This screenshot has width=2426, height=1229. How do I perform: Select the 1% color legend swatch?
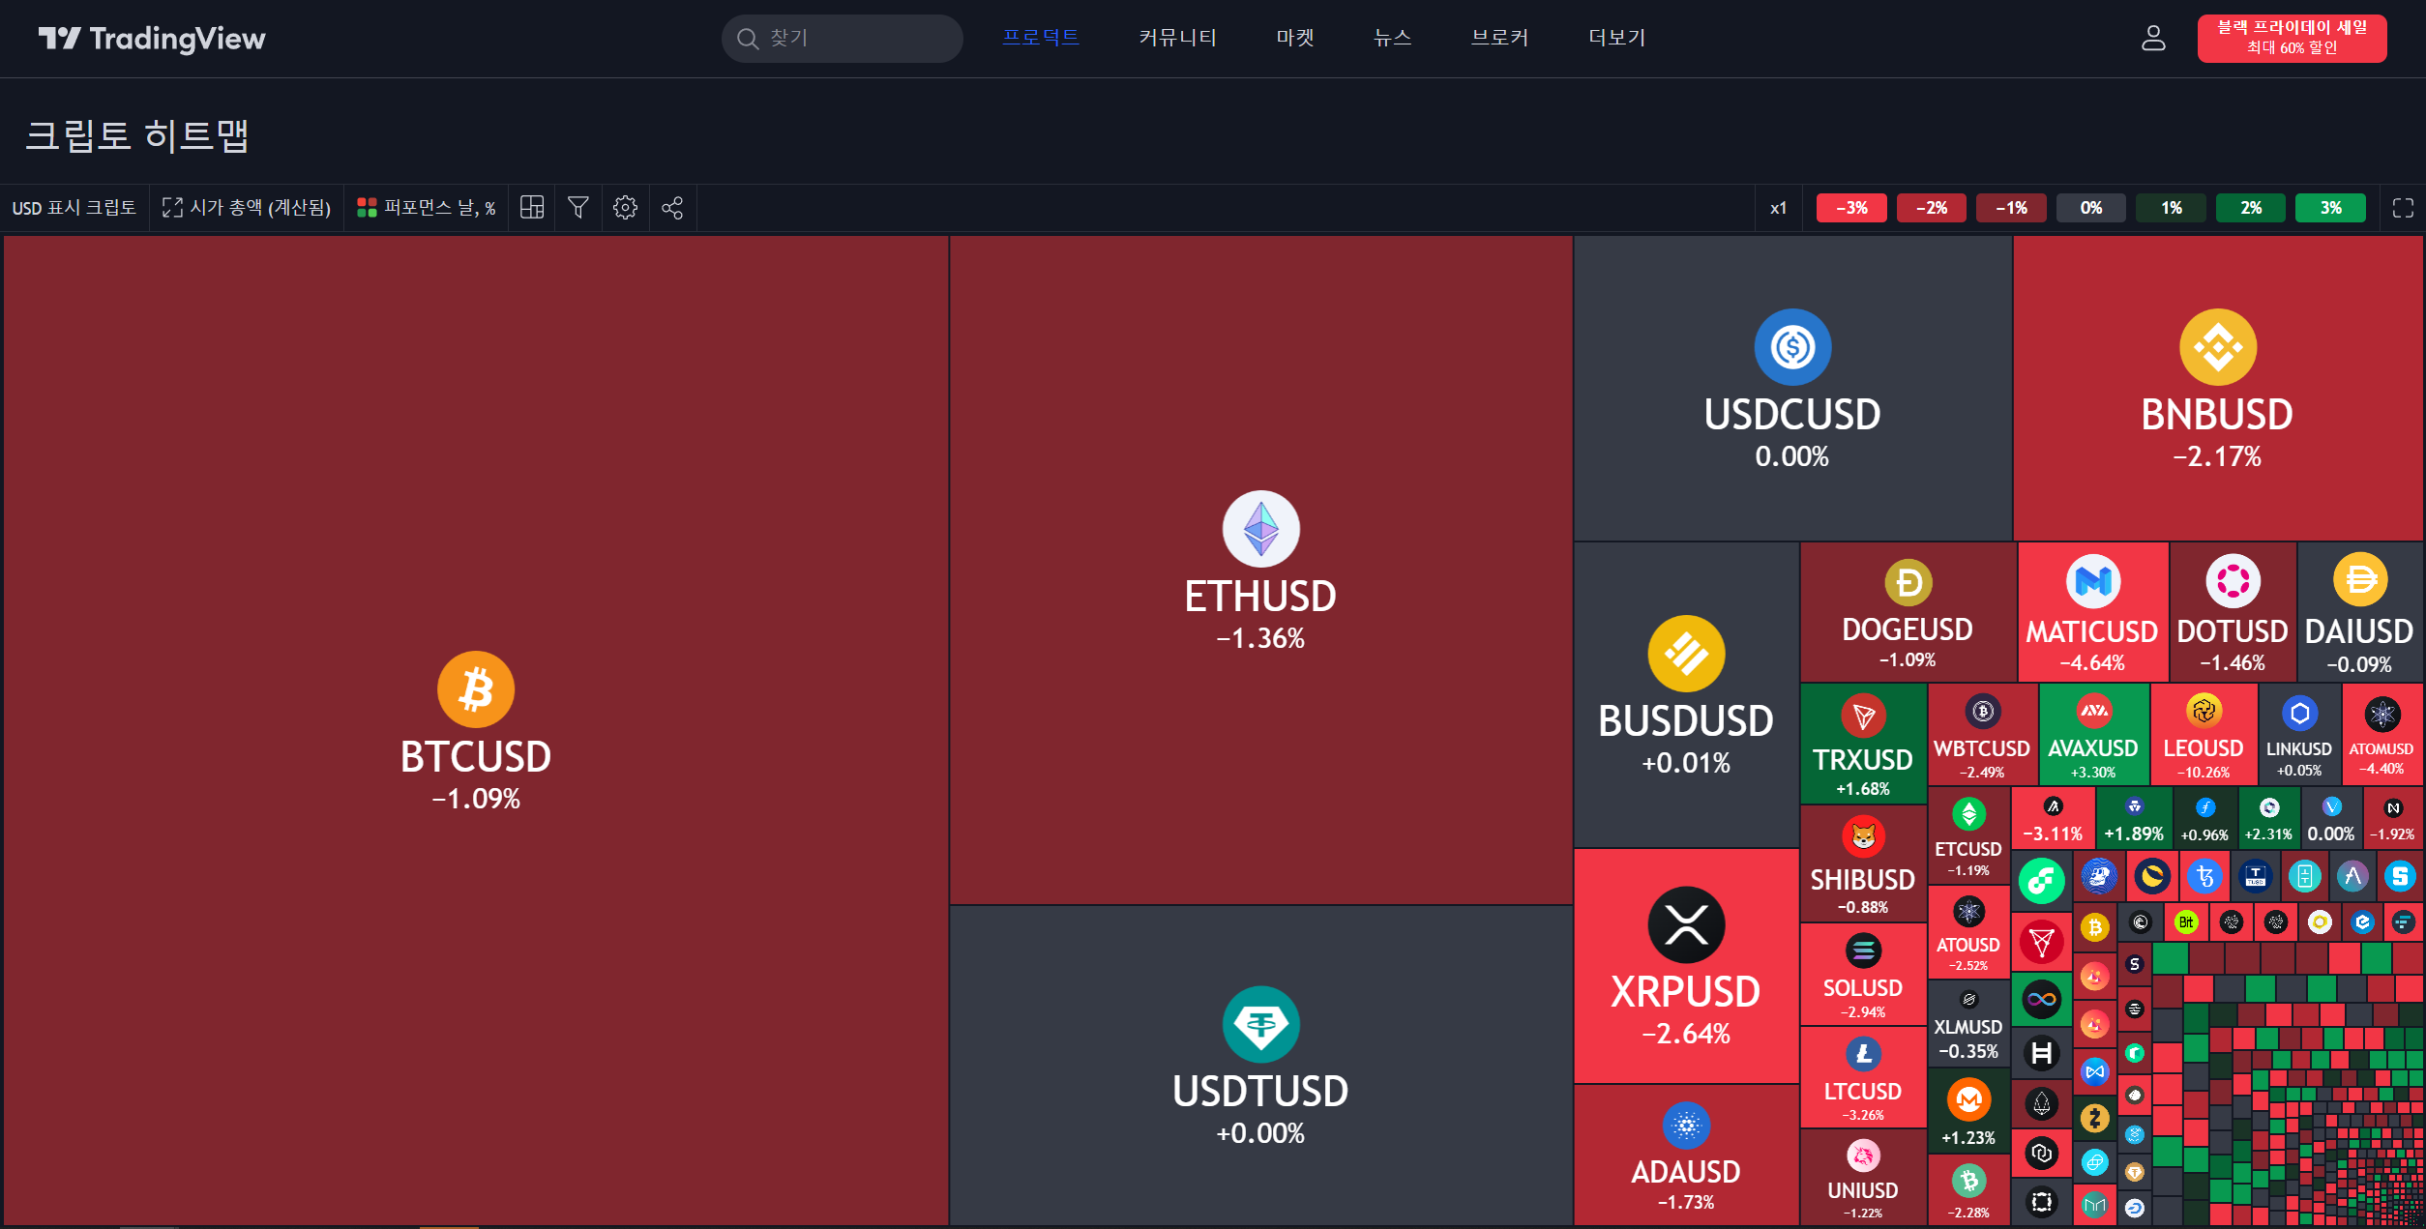coord(2172,208)
